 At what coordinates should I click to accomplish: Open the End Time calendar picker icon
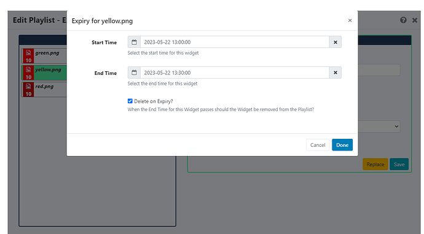pos(134,72)
